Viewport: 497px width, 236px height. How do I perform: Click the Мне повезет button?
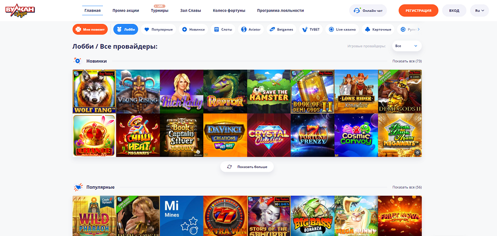point(90,29)
